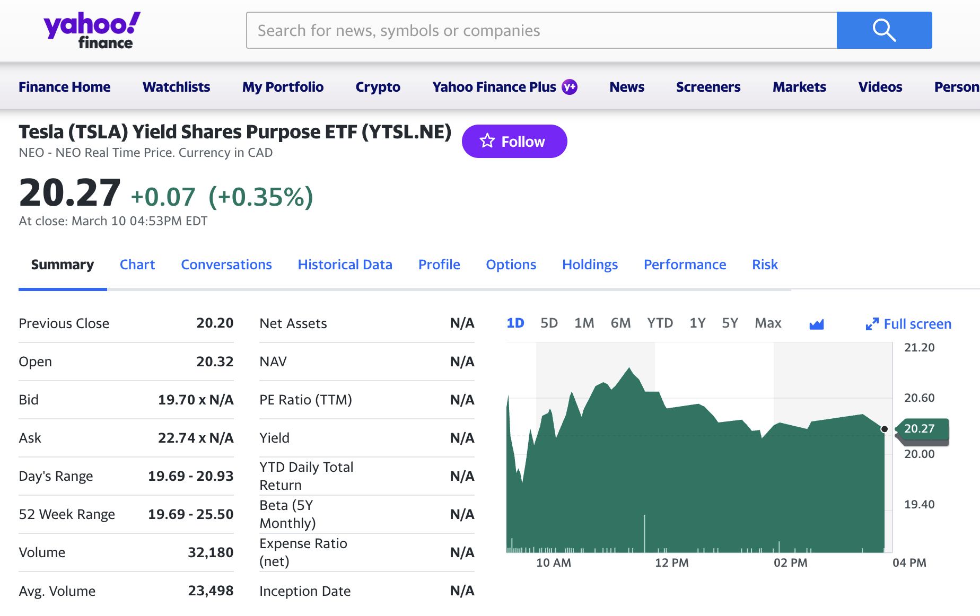The width and height of the screenshot is (980, 616).
Task: Click the YTD Daily Total Return label
Action: (307, 476)
